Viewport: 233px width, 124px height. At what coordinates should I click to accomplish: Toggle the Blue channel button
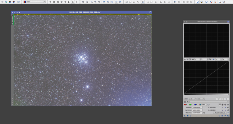click(196, 105)
